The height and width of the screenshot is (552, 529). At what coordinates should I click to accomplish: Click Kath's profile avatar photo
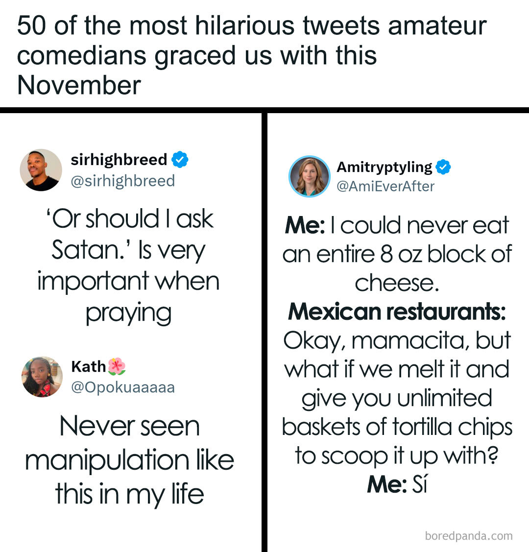(42, 377)
